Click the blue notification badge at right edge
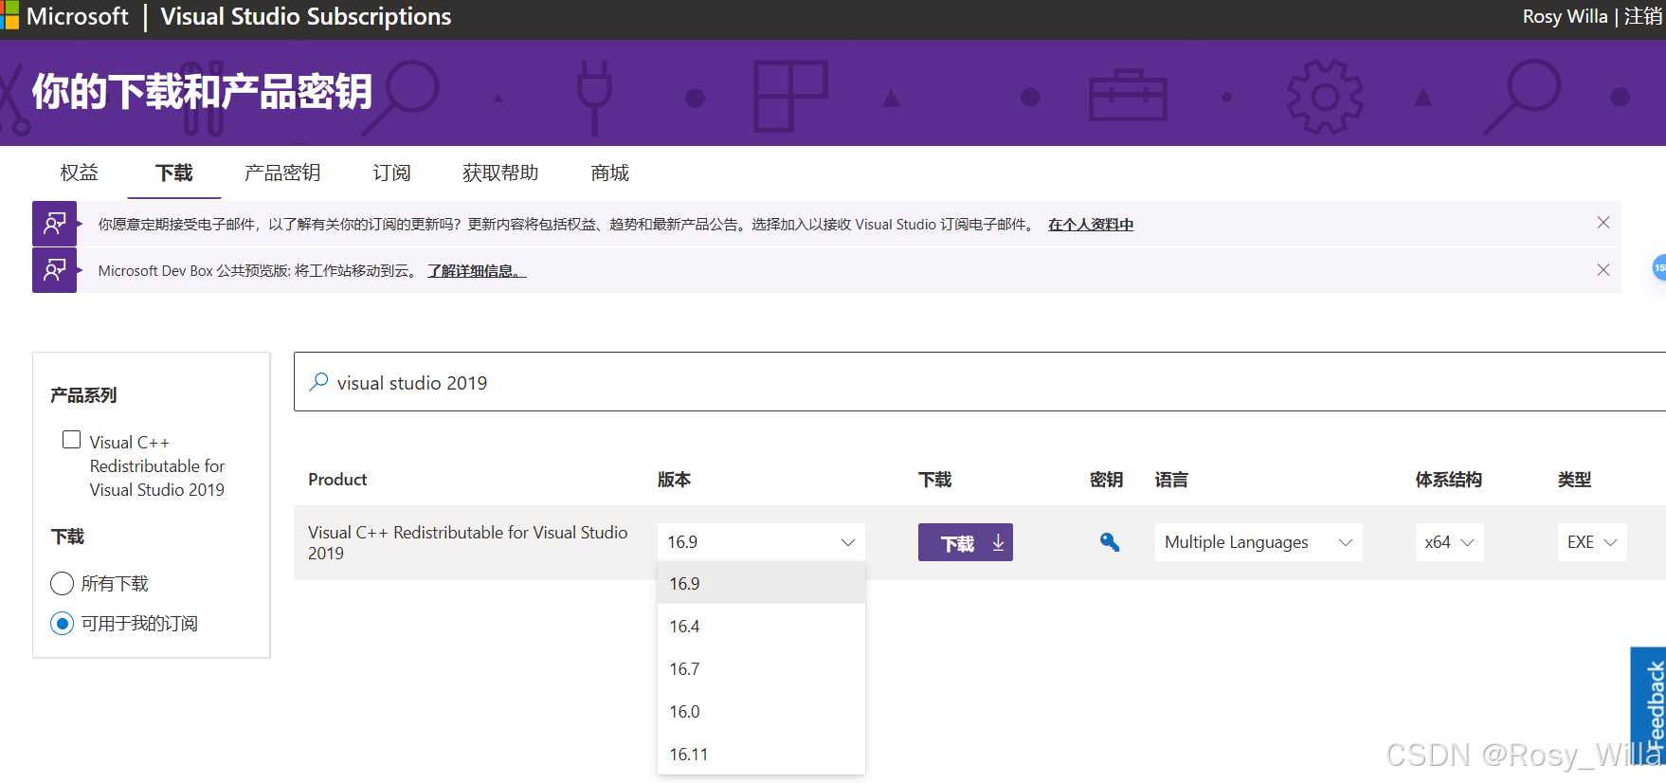 pyautogui.click(x=1658, y=267)
